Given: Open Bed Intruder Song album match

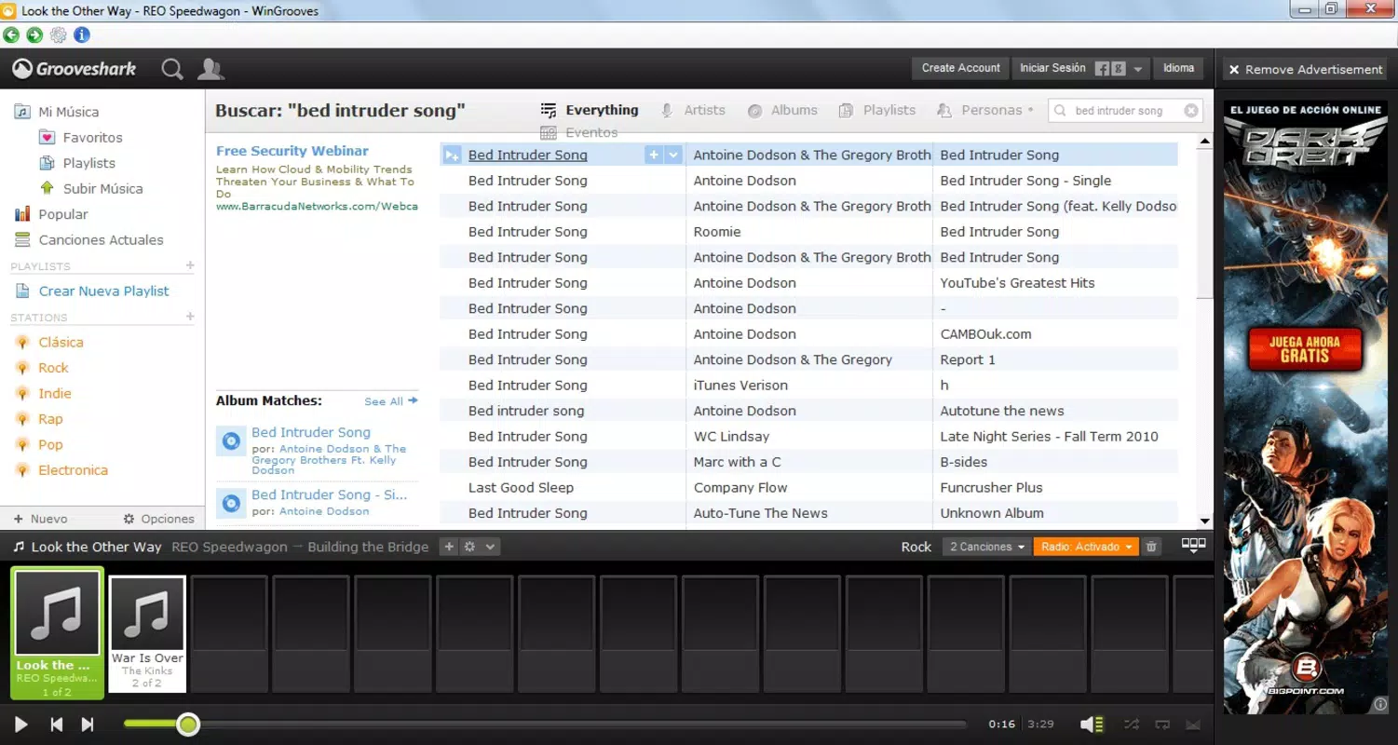Looking at the screenshot, I should click(311, 432).
